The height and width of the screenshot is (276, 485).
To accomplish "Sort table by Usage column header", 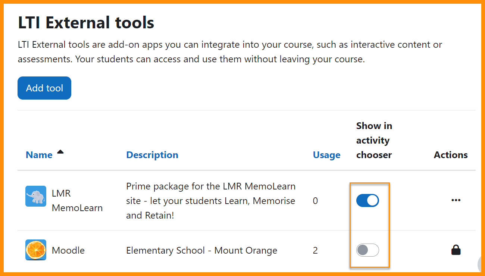I will (x=326, y=155).
